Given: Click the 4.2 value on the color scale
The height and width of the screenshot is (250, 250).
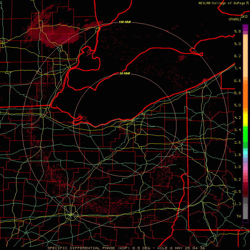Looking at the screenshot, I should pyautogui.click(x=237, y=118).
